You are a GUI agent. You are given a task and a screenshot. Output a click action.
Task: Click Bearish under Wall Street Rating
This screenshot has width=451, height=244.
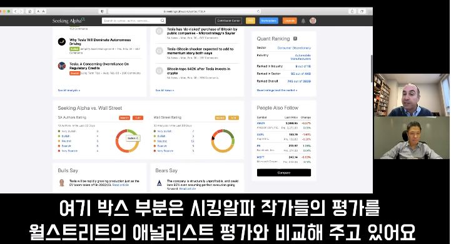162,146
